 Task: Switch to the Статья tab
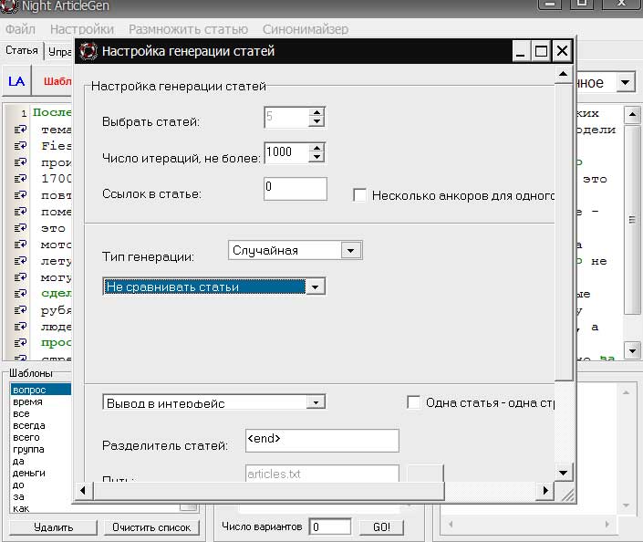click(22, 50)
